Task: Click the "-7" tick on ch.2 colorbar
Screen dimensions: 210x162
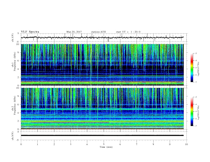Action: point(196,126)
